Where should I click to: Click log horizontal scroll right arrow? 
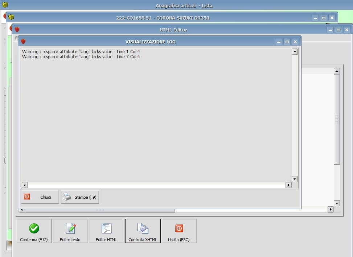[289, 185]
